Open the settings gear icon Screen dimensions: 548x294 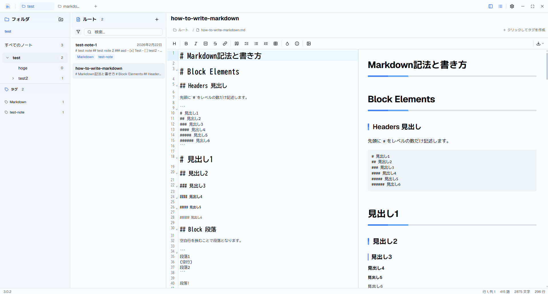point(512,6)
